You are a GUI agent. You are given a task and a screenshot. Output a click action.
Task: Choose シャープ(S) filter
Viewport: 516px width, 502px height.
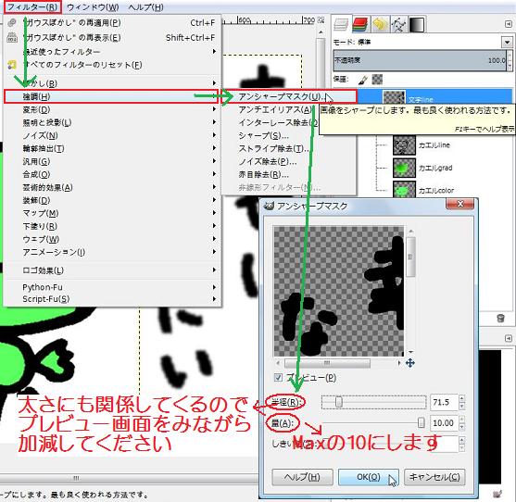point(264,135)
